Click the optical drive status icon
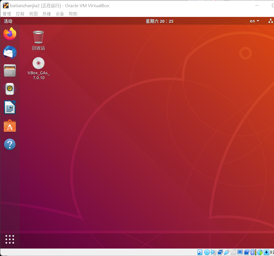274x256 pixels. [207, 252]
